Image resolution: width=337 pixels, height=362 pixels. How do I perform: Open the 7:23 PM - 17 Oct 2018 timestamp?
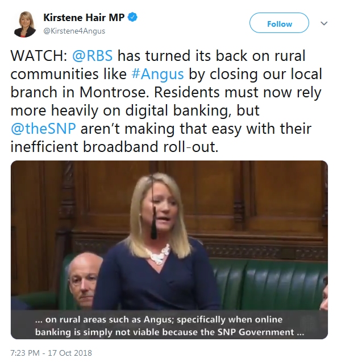[51, 353]
